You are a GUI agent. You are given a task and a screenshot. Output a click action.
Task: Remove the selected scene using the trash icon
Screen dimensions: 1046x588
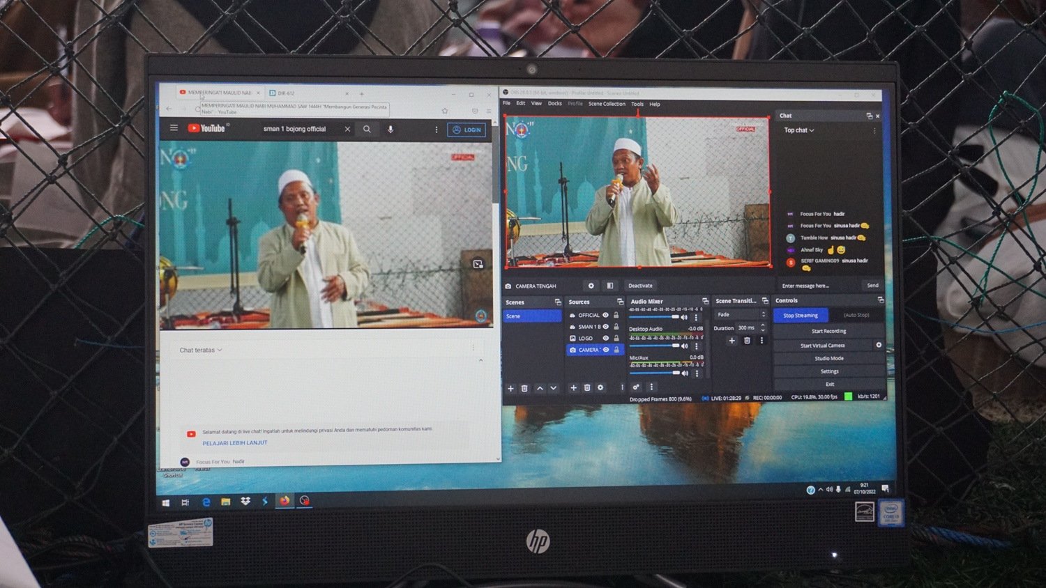(x=524, y=388)
